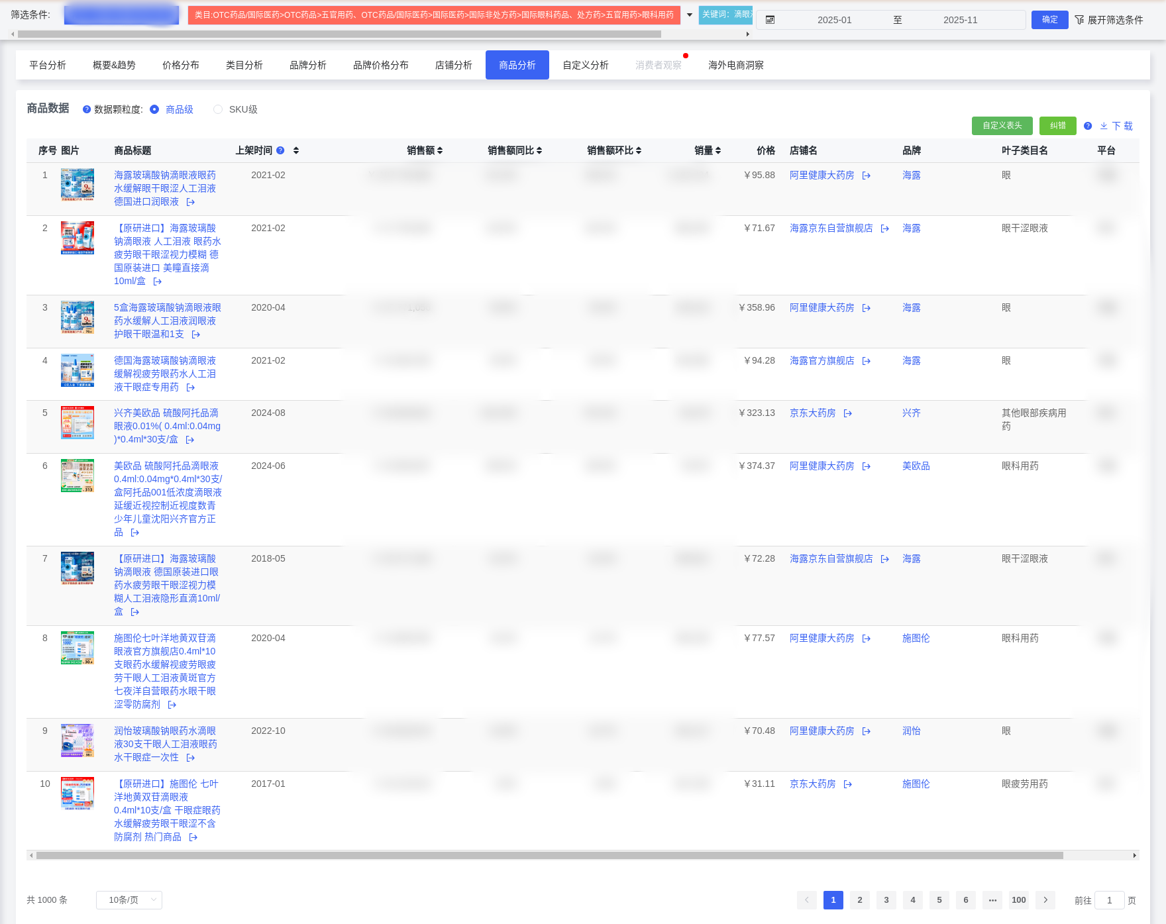Sort by 销量 column arrows

click(718, 150)
